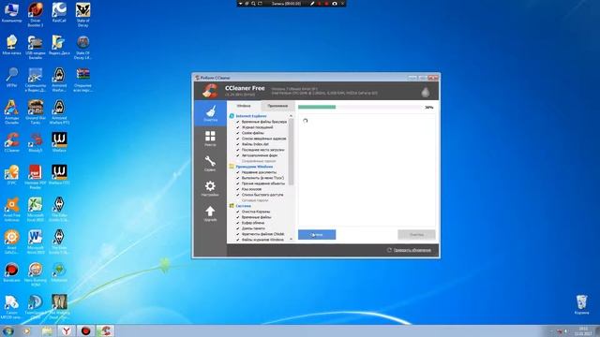Click the Upgrade arrow in CCleaner sidebar
Screen dimensions: 600x337
point(210,214)
